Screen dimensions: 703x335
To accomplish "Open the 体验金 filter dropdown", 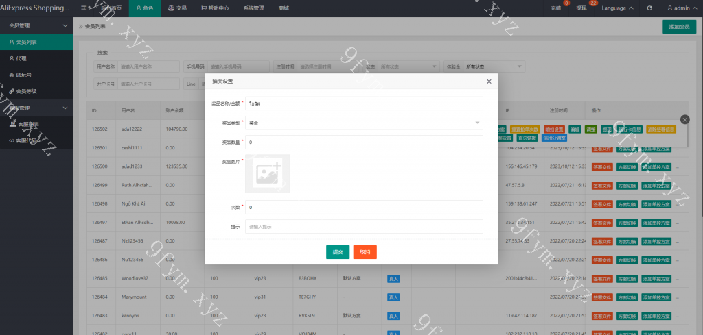I will coord(494,66).
